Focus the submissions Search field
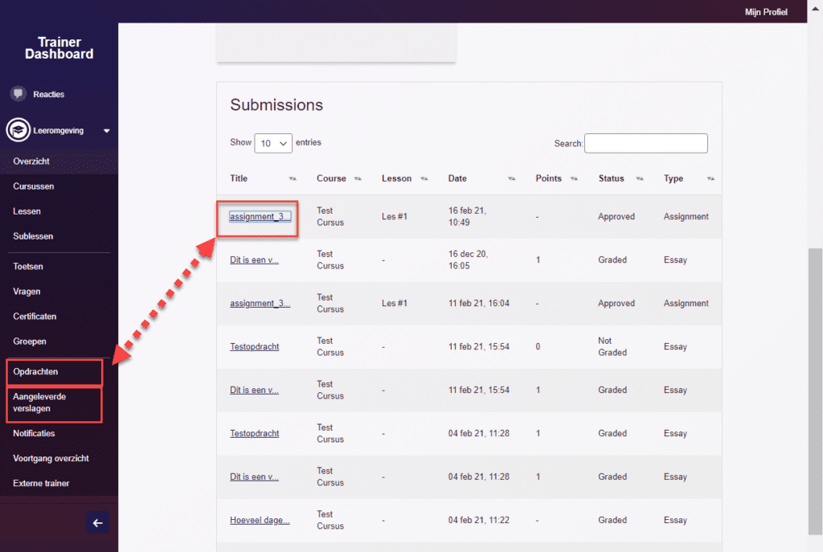The height and width of the screenshot is (552, 823). click(x=645, y=143)
